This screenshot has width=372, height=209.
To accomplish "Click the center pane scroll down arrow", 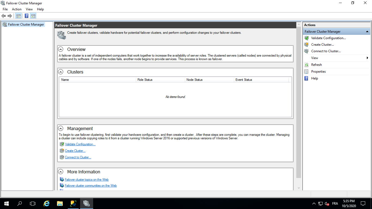I will (298, 188).
